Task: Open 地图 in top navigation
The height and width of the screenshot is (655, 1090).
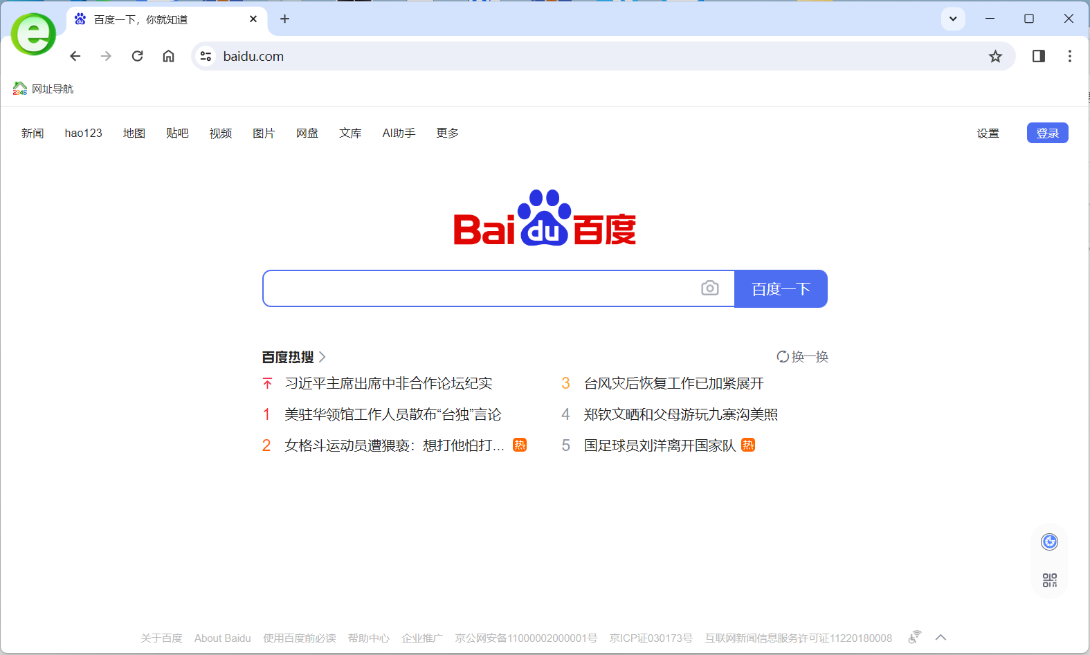Action: click(134, 133)
